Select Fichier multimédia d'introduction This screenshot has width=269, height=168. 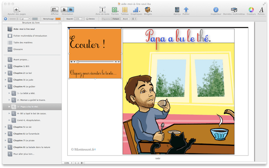[30, 36]
